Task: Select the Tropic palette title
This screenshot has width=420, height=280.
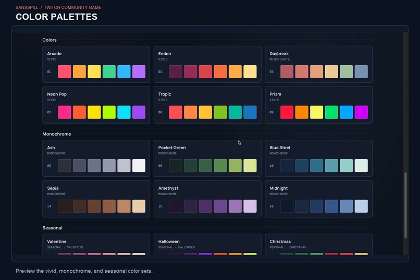Action: pos(165,94)
